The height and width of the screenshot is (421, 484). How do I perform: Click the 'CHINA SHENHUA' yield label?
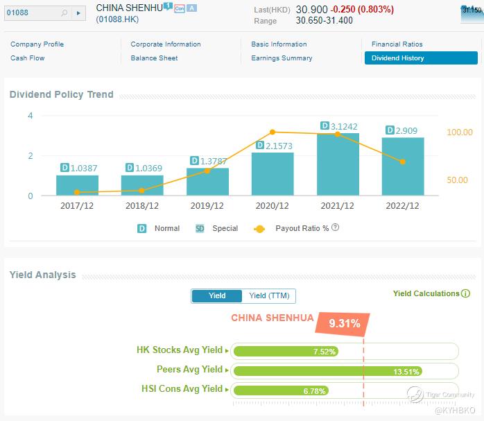point(273,318)
